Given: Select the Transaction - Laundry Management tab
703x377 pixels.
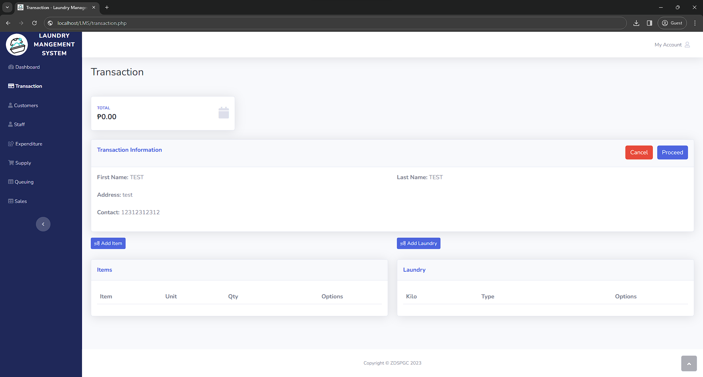Looking at the screenshot, I should [57, 7].
